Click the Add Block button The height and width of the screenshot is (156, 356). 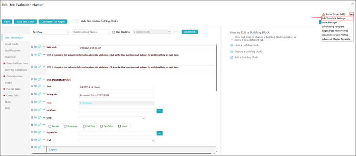[190, 32]
